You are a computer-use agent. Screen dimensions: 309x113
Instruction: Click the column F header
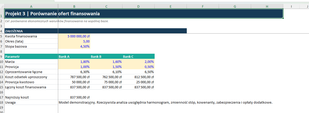coord(203,7)
